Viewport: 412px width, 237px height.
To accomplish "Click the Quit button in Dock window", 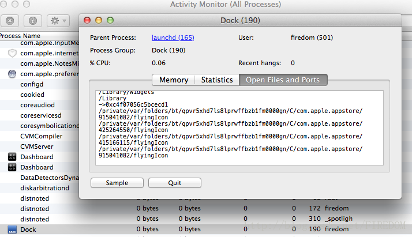I will 175,183.
